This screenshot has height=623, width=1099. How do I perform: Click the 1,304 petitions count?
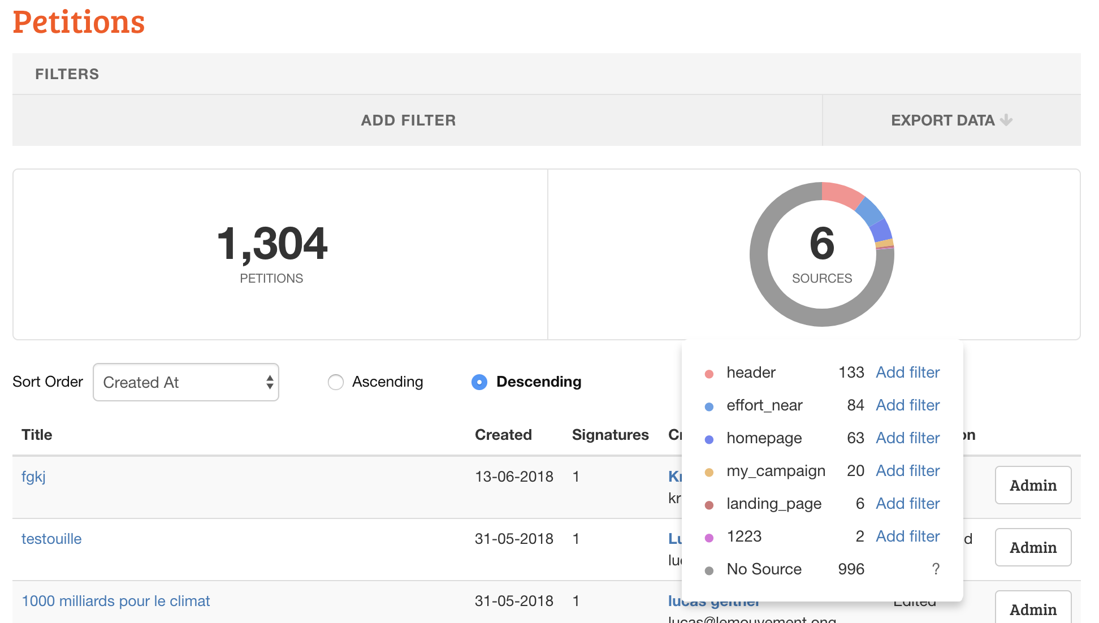click(x=272, y=244)
